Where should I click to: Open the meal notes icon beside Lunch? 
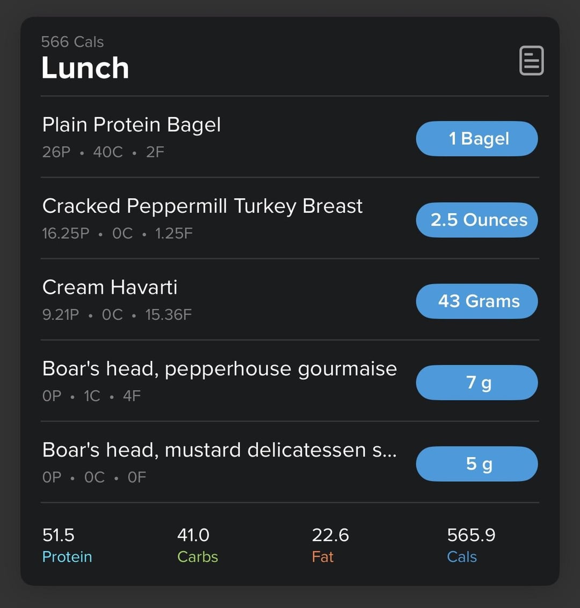[531, 61]
